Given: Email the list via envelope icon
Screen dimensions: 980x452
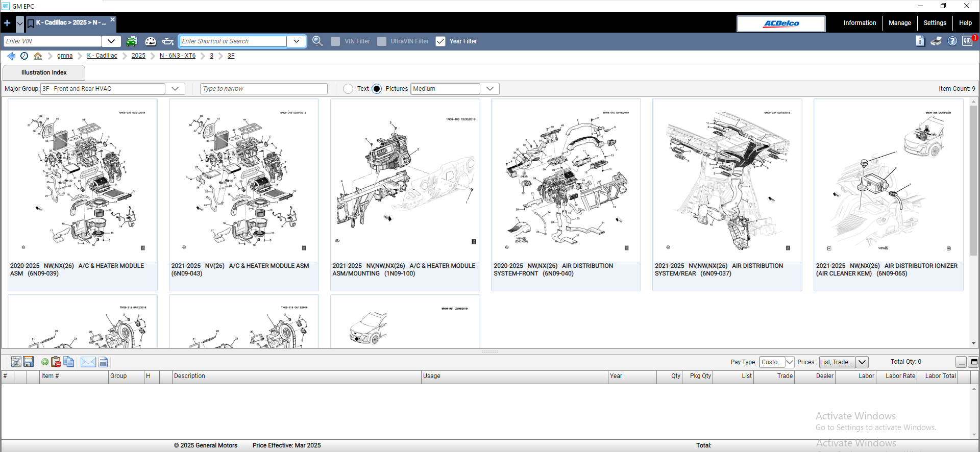Looking at the screenshot, I should point(88,362).
